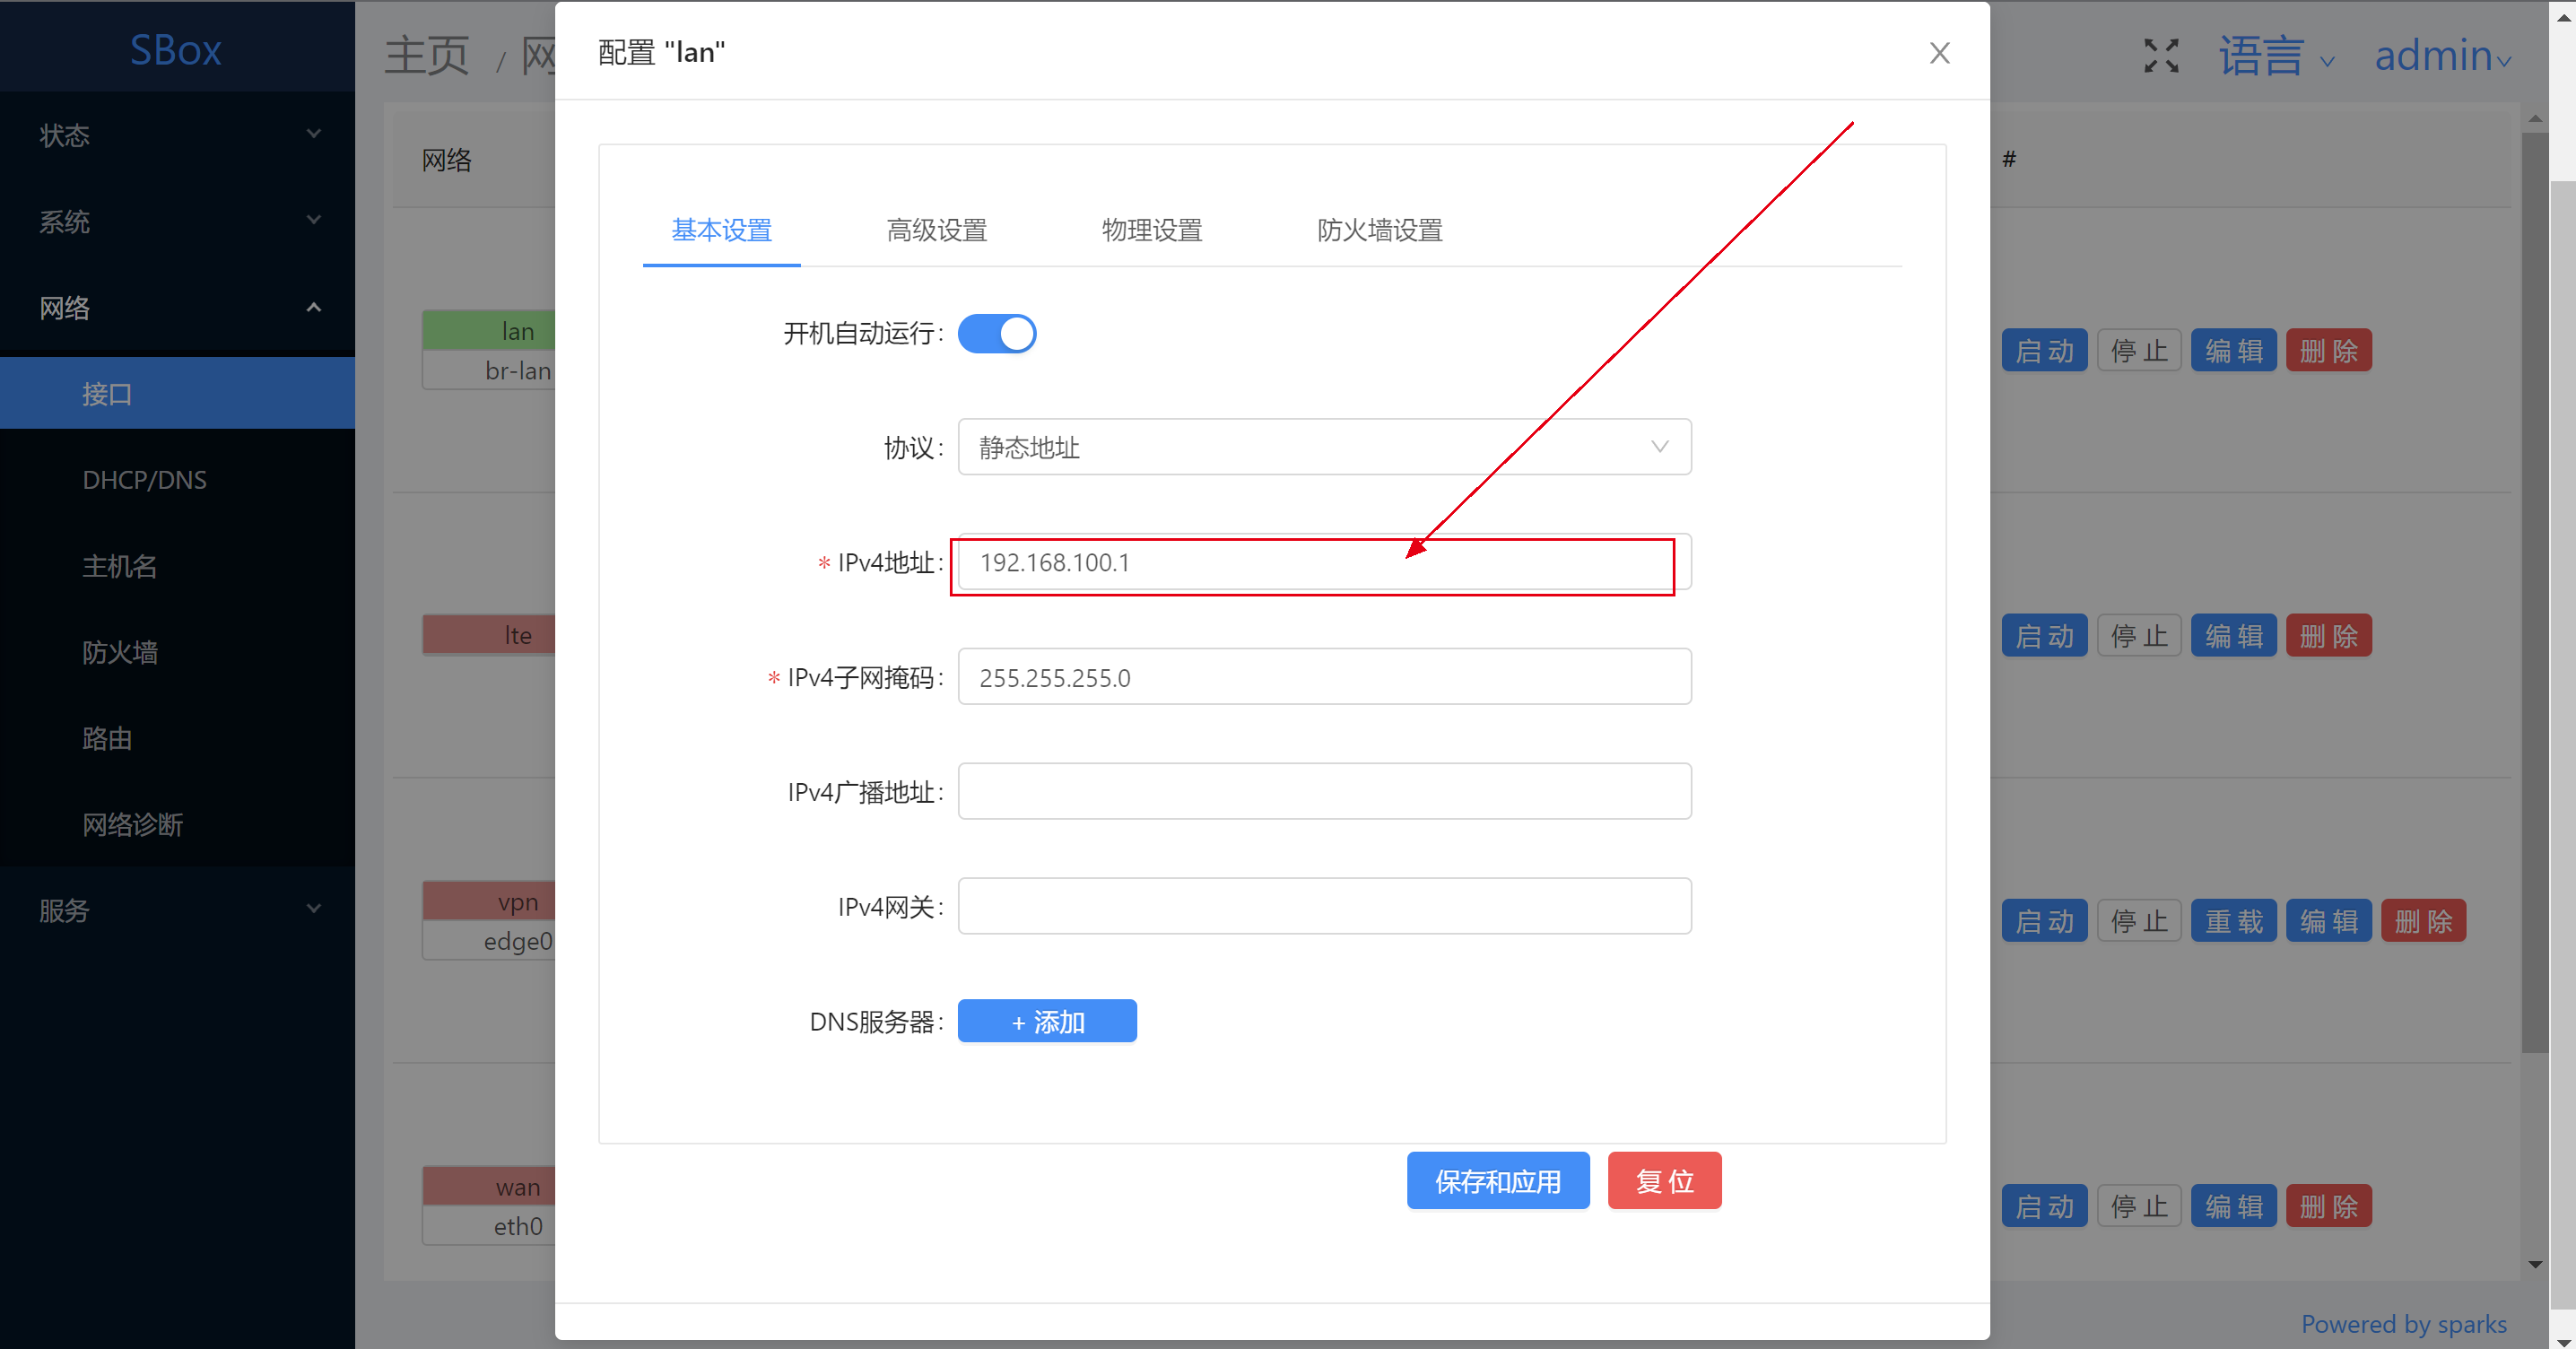Open the 防火墙设置 tab

1379,231
